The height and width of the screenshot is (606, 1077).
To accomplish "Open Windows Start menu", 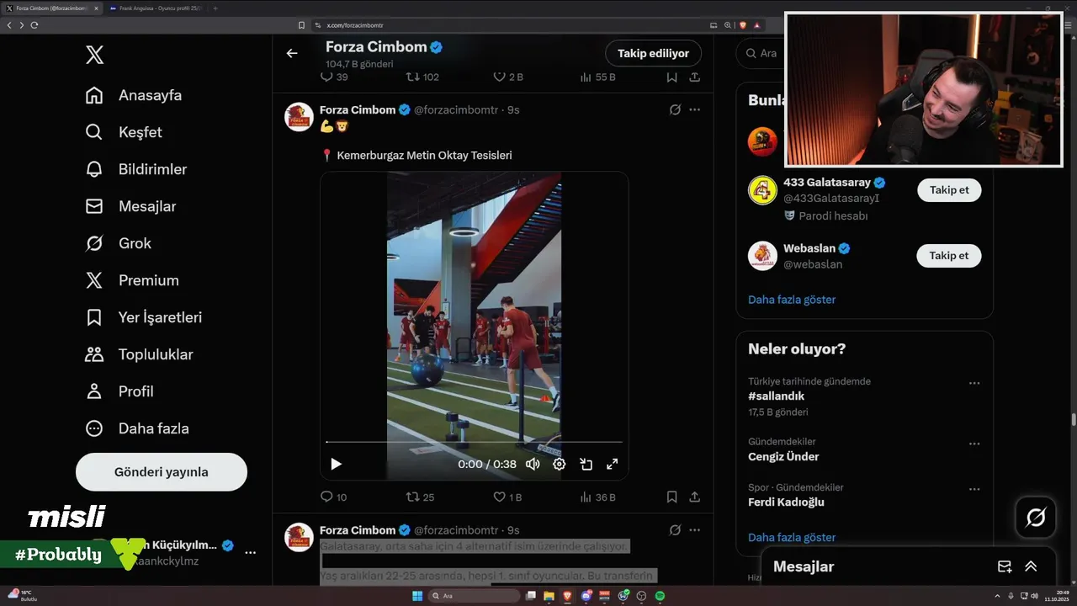I will [x=416, y=596].
